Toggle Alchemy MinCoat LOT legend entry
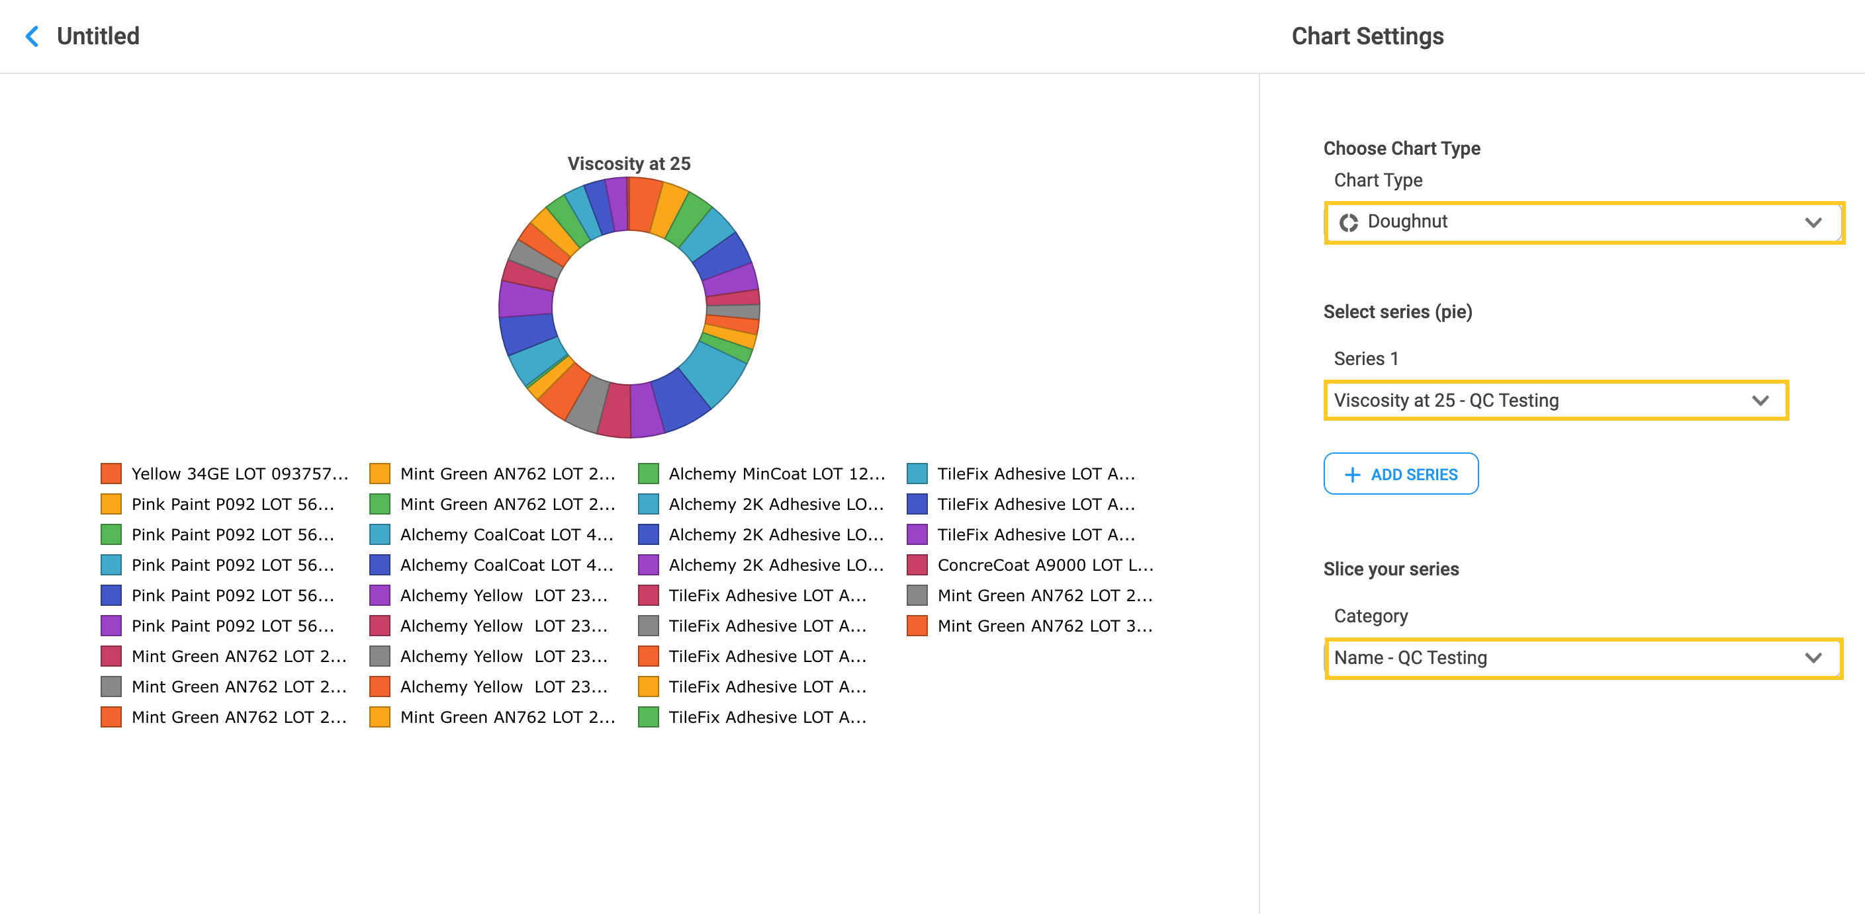1865x914 pixels. click(776, 474)
